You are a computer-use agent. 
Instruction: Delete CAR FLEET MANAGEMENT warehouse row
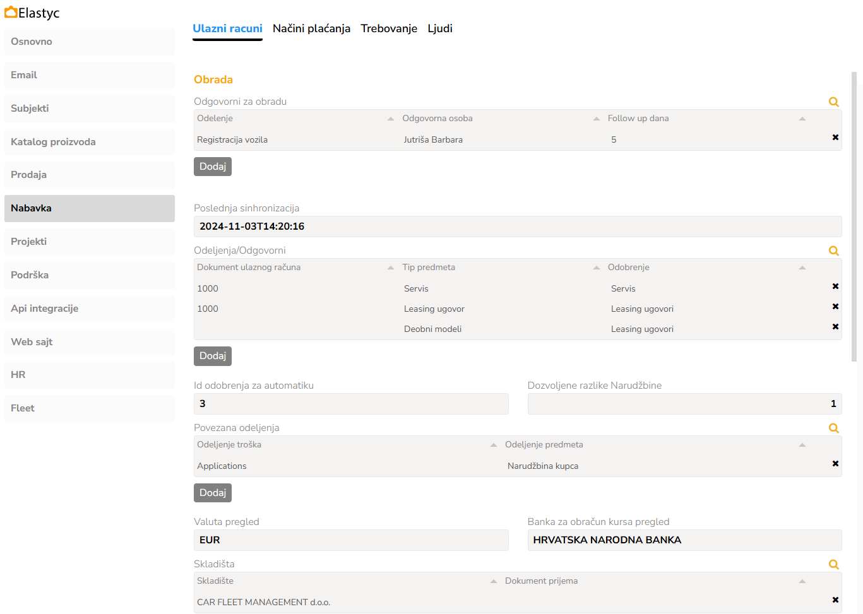(x=835, y=600)
